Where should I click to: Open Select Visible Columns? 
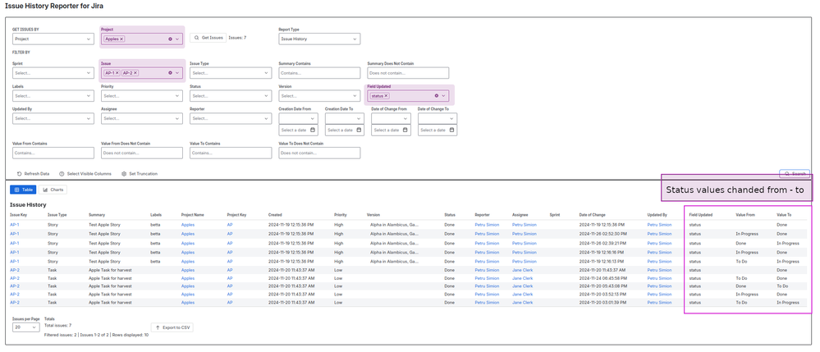pos(85,174)
